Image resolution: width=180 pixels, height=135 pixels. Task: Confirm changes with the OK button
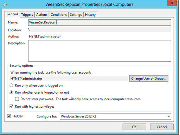point(134,127)
